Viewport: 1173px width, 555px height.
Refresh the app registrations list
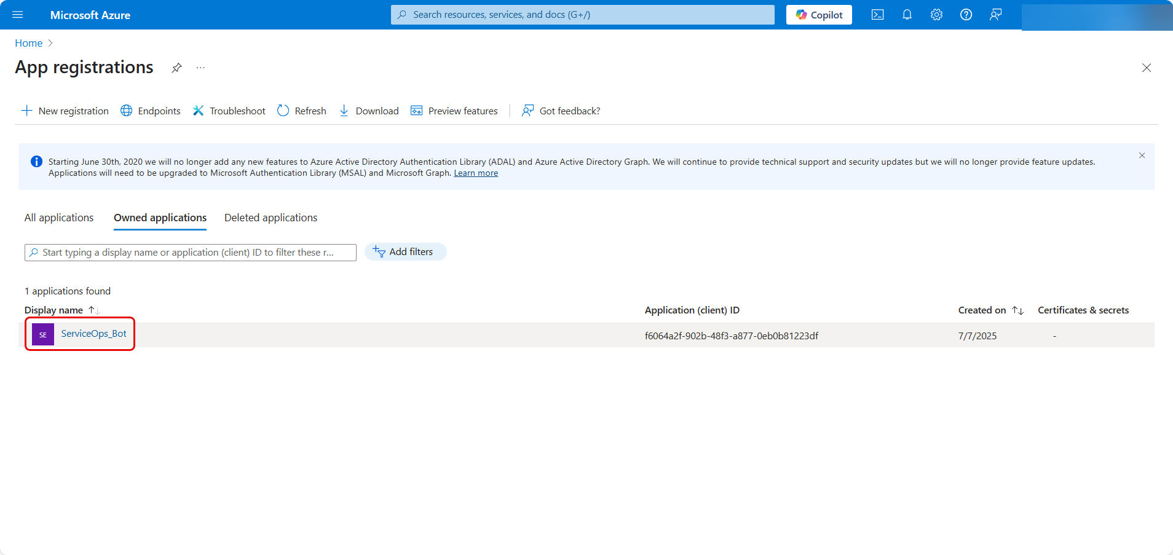[x=302, y=111]
